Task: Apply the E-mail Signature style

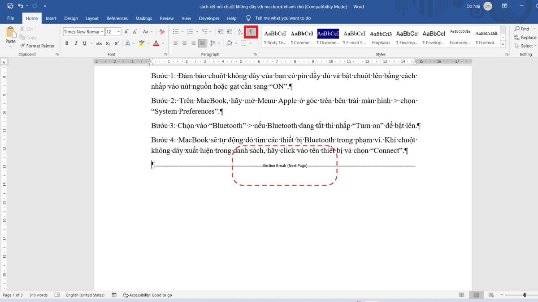Action: point(355,37)
